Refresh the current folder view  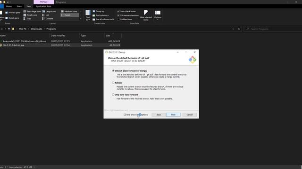point(239,29)
